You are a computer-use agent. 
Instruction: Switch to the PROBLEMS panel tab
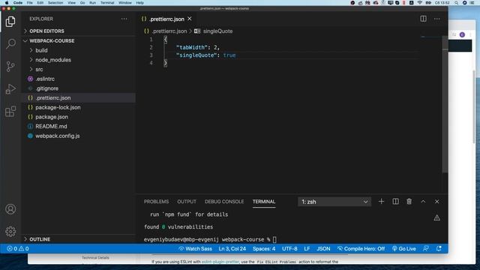[x=156, y=202]
